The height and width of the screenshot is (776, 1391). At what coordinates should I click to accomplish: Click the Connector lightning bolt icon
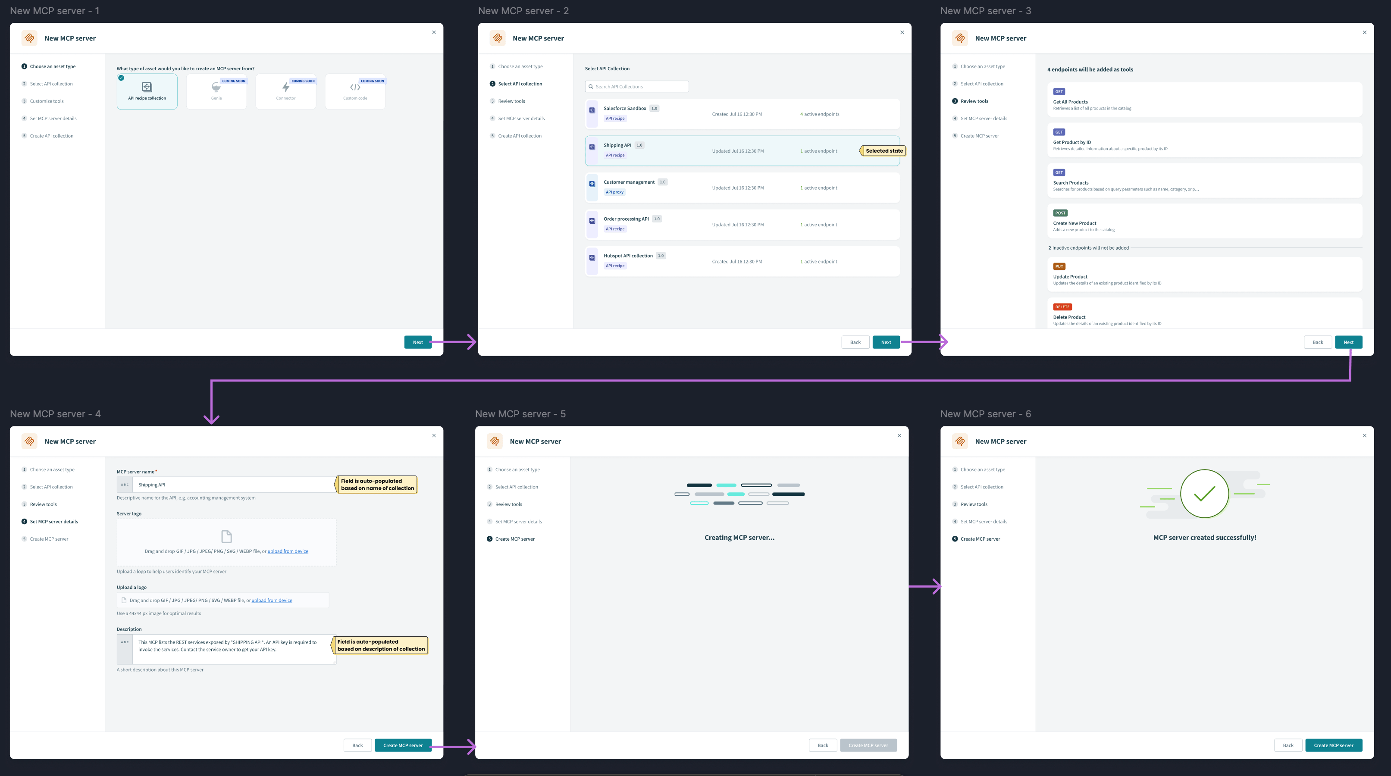[285, 87]
